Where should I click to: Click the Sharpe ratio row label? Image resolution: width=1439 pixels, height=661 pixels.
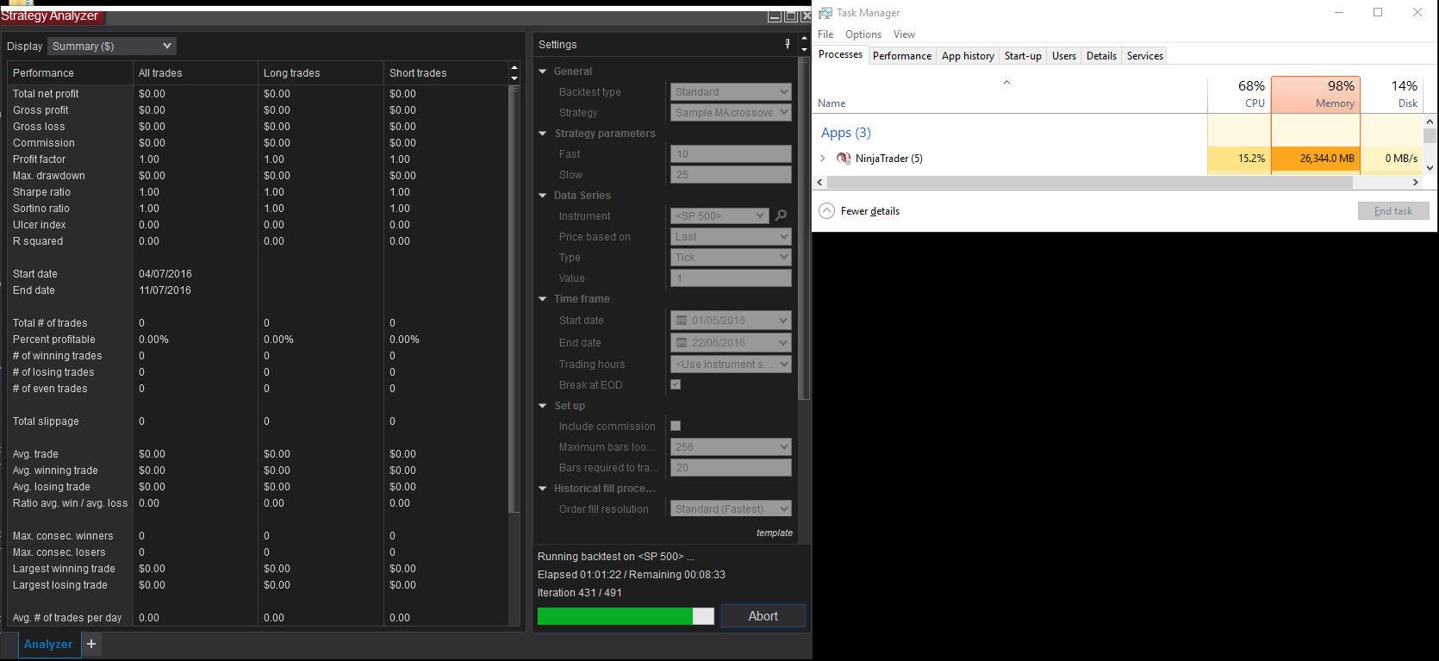(x=41, y=192)
